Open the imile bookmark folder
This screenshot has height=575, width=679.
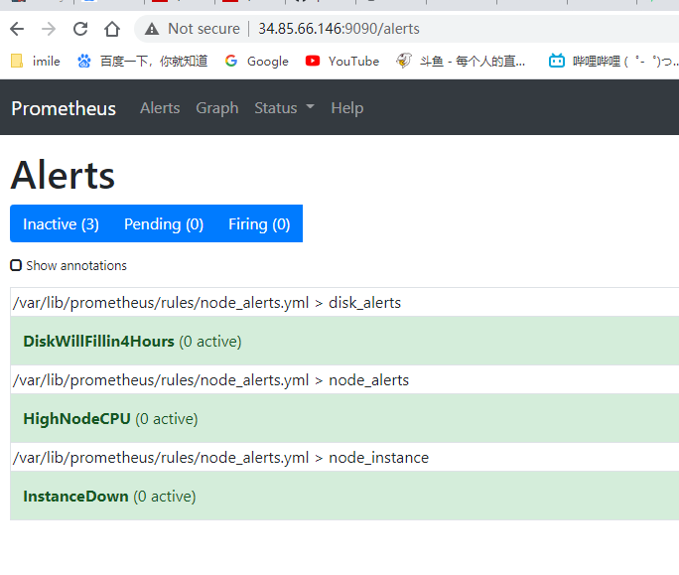click(x=35, y=62)
